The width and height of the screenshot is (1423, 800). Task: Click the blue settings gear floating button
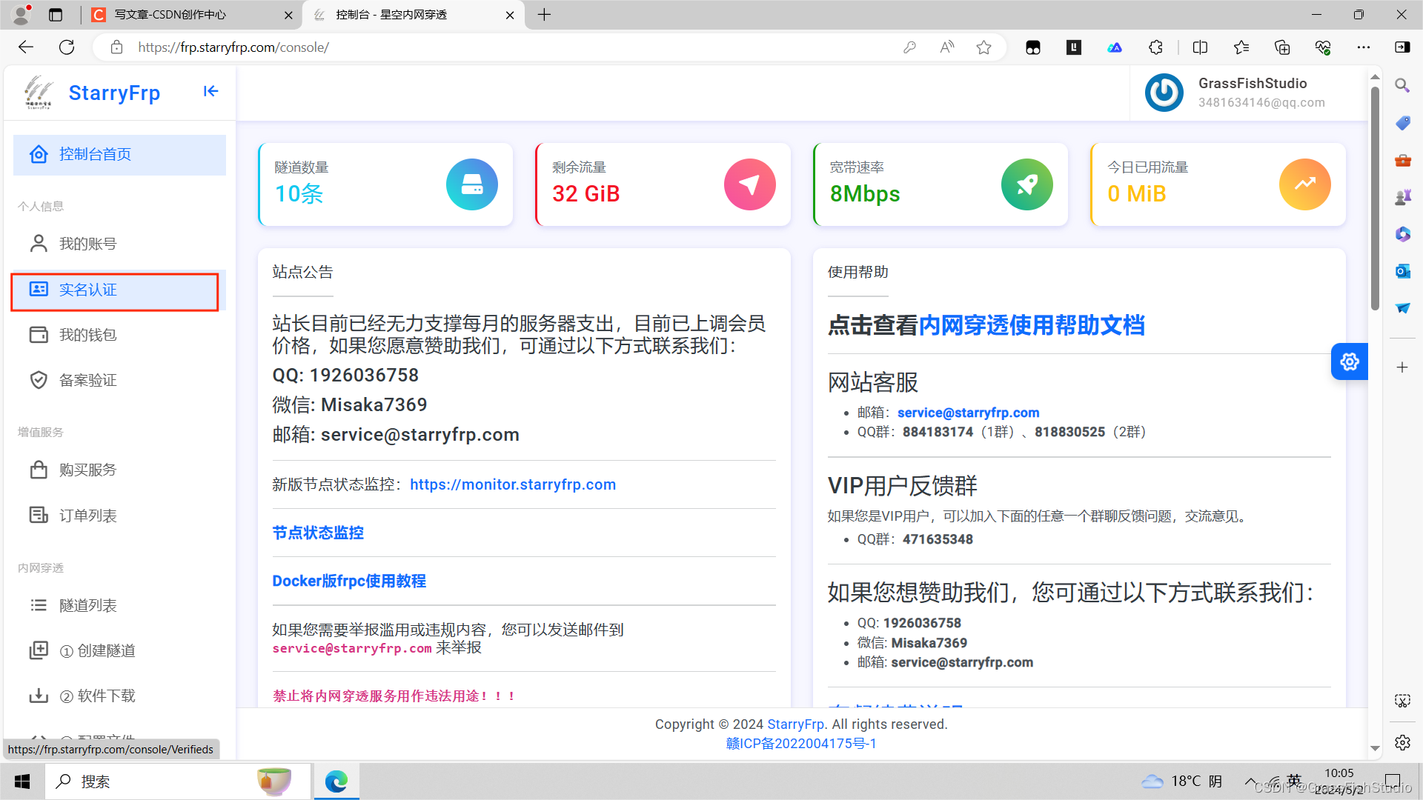pos(1349,361)
